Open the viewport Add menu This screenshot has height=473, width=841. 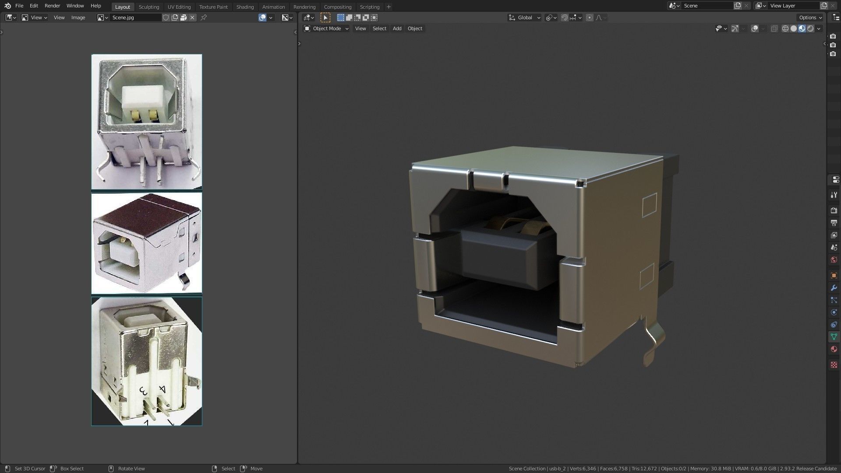coord(397,28)
